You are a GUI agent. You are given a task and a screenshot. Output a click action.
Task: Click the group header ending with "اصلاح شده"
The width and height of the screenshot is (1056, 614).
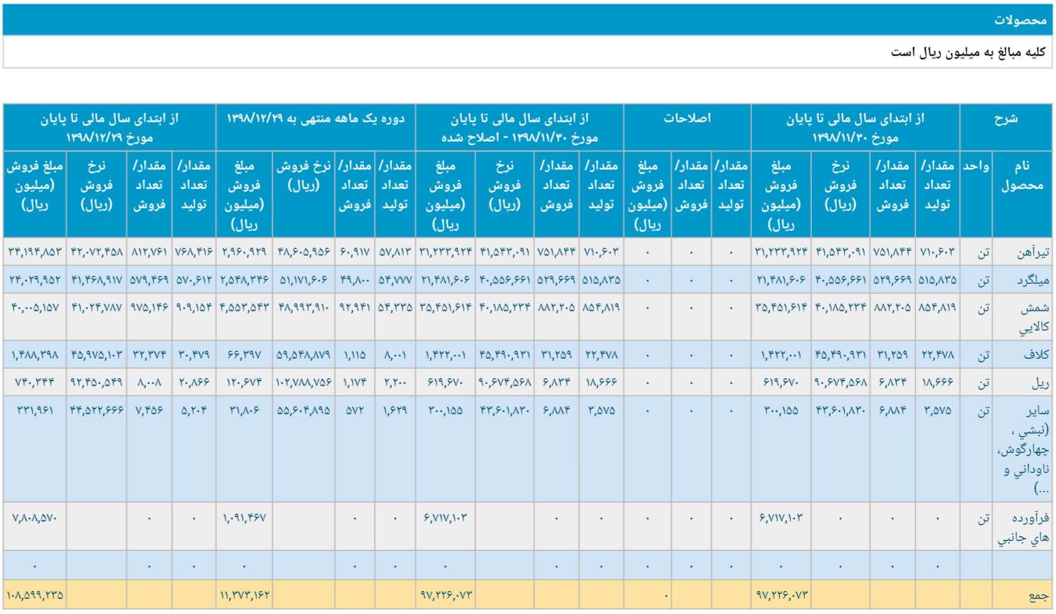point(519,127)
